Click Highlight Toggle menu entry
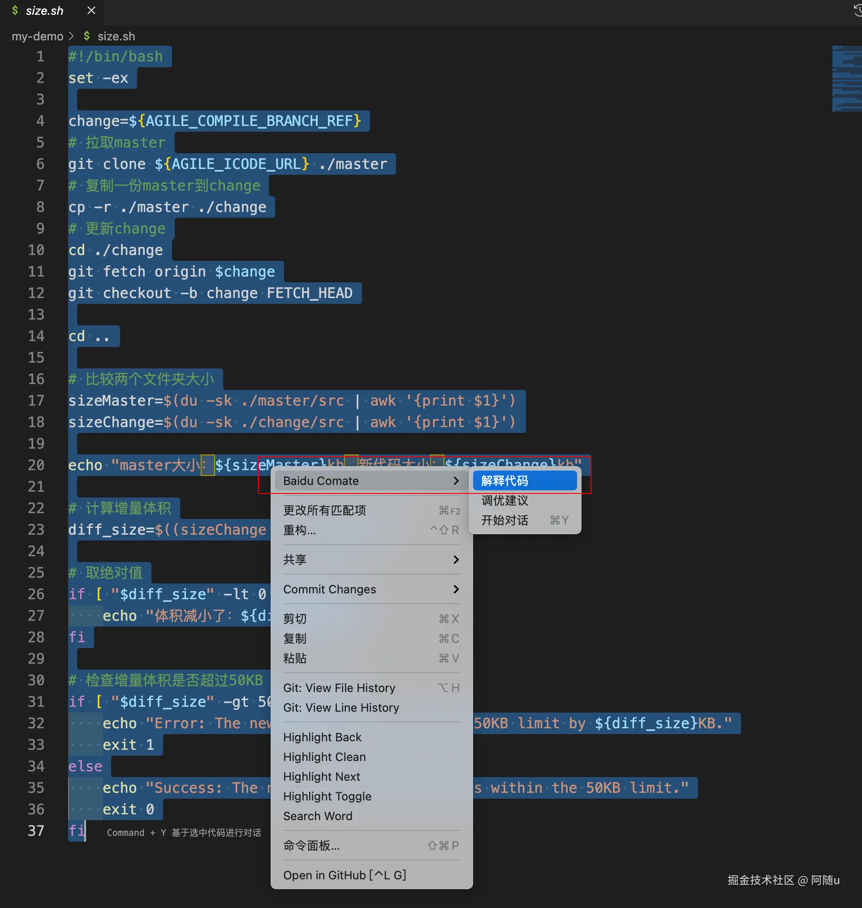 [x=327, y=796]
